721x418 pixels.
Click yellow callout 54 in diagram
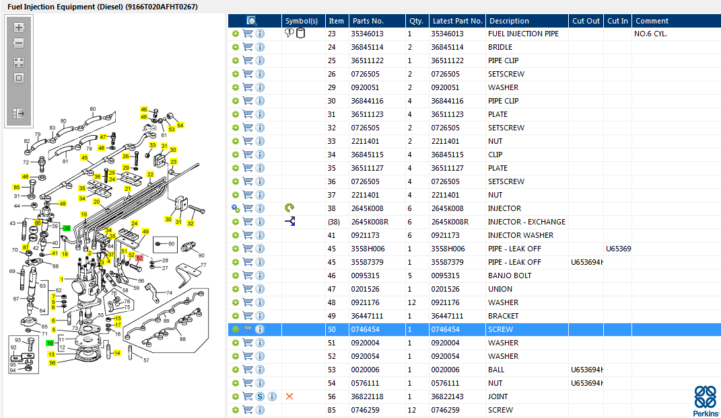pyautogui.click(x=180, y=125)
